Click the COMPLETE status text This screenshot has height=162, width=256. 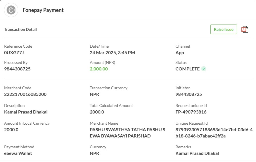pyautogui.click(x=188, y=69)
